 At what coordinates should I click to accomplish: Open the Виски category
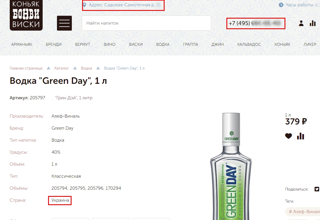136,44
